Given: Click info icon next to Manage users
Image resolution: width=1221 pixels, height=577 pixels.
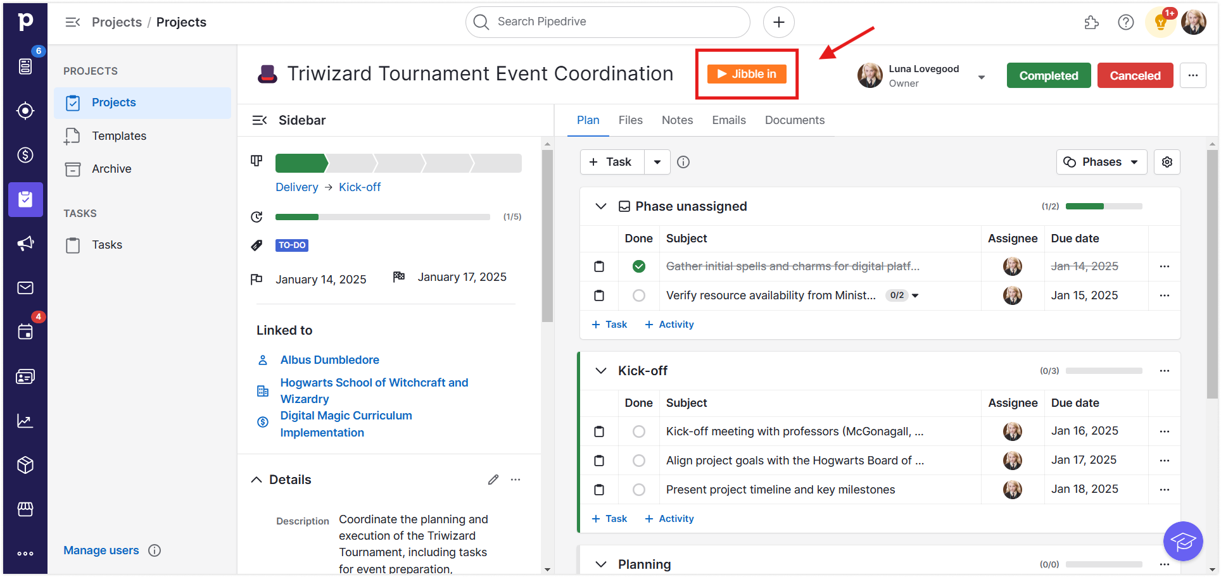Looking at the screenshot, I should [x=155, y=550].
